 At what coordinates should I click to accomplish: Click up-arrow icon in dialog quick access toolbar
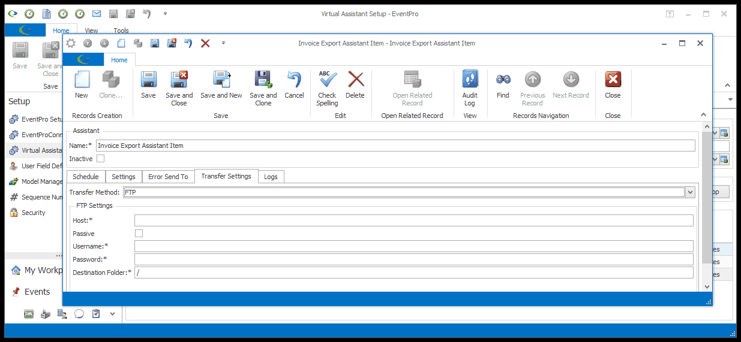pyautogui.click(x=88, y=43)
